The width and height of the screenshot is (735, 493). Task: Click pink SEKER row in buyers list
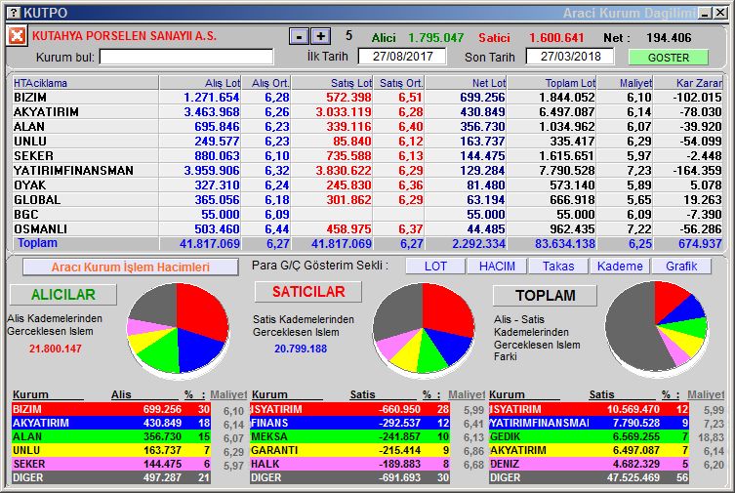(111, 464)
